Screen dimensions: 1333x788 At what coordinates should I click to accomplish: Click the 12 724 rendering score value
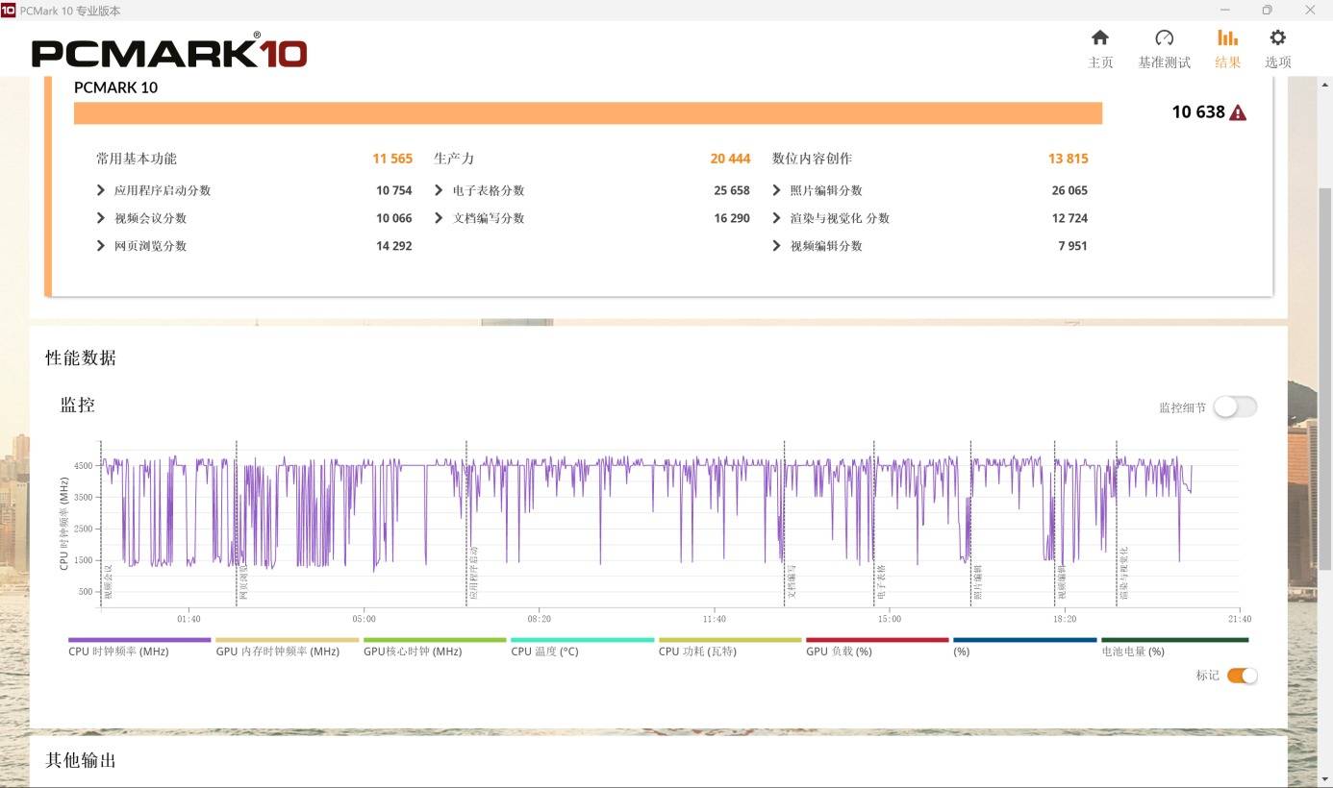pos(1069,218)
